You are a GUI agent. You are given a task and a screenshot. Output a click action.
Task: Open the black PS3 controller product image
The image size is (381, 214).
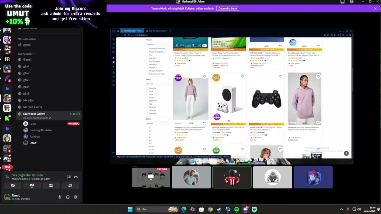pos(266,99)
